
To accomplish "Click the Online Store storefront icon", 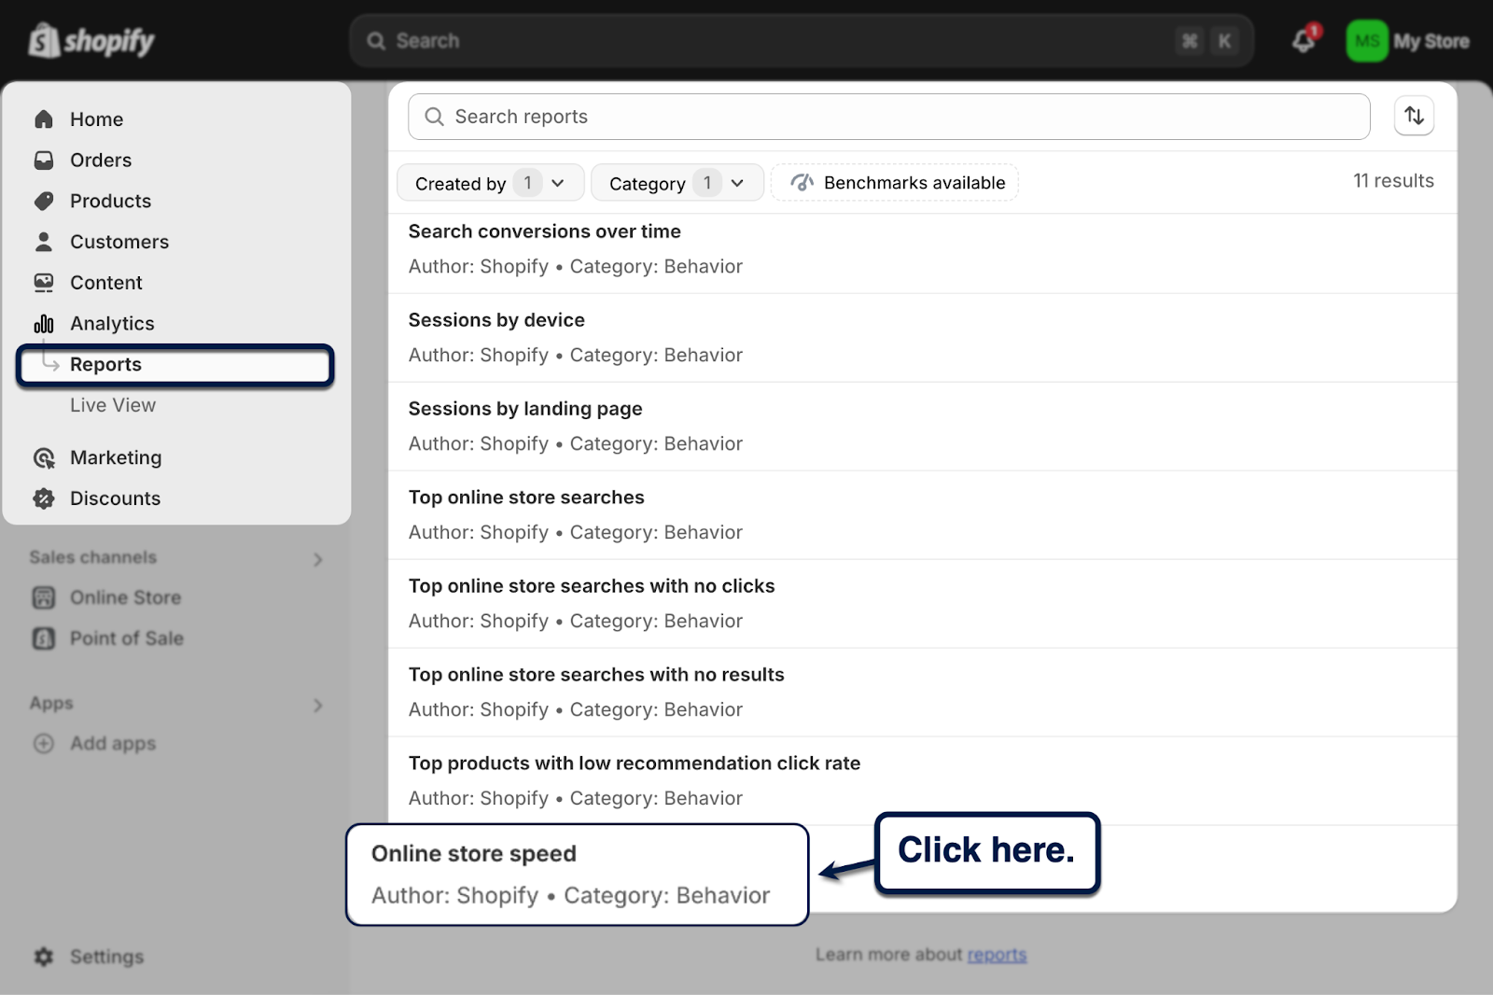I will click(x=44, y=597).
